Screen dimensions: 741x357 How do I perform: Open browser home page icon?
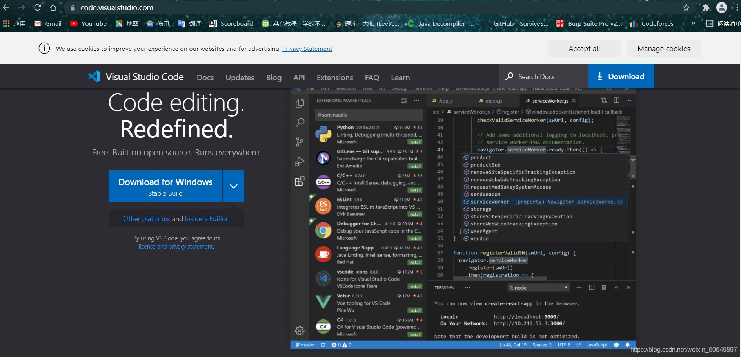pos(53,7)
